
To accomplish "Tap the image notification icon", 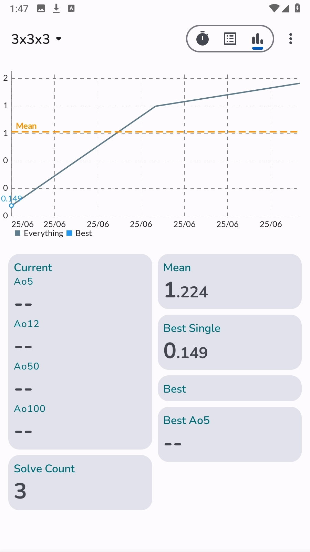I will click(x=41, y=9).
